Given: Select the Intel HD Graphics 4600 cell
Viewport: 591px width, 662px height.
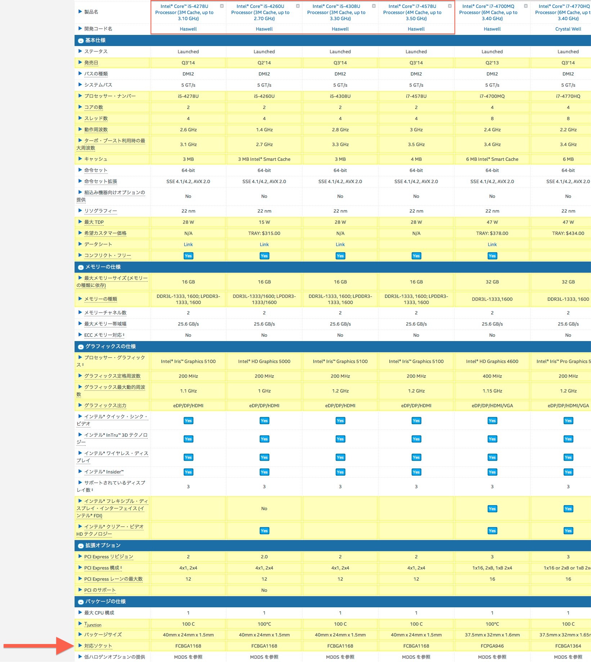Looking at the screenshot, I should (x=492, y=361).
